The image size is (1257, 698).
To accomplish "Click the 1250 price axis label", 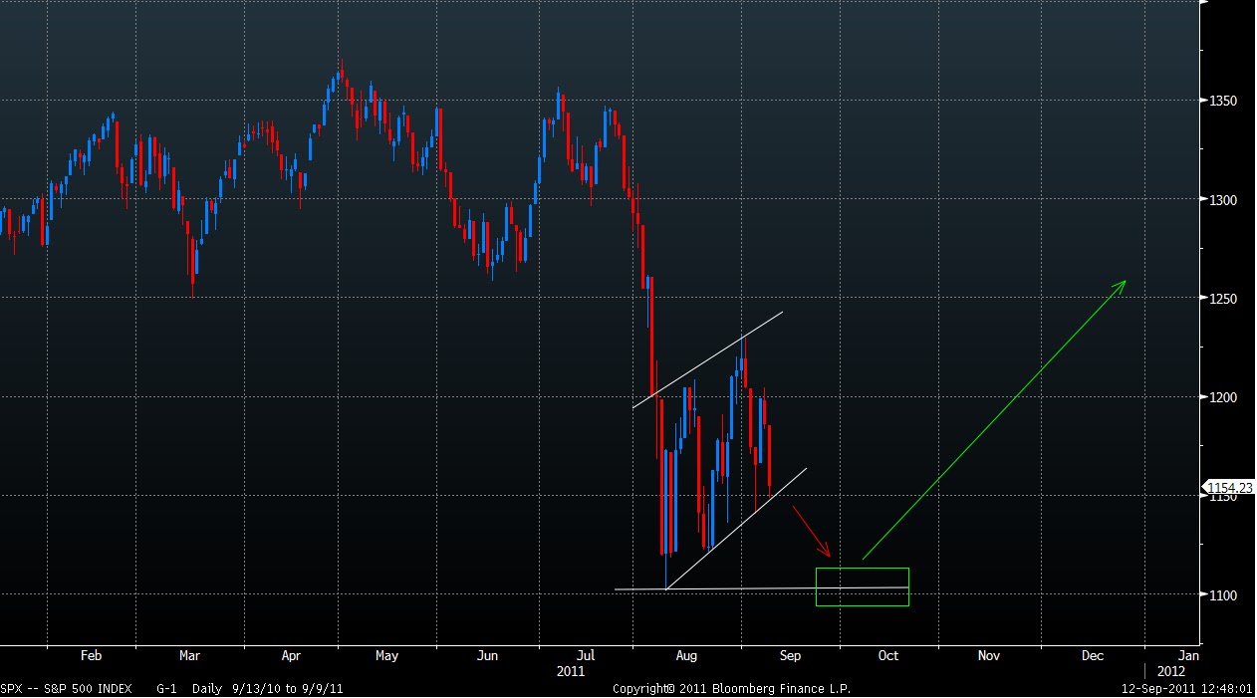I will click(x=1223, y=299).
